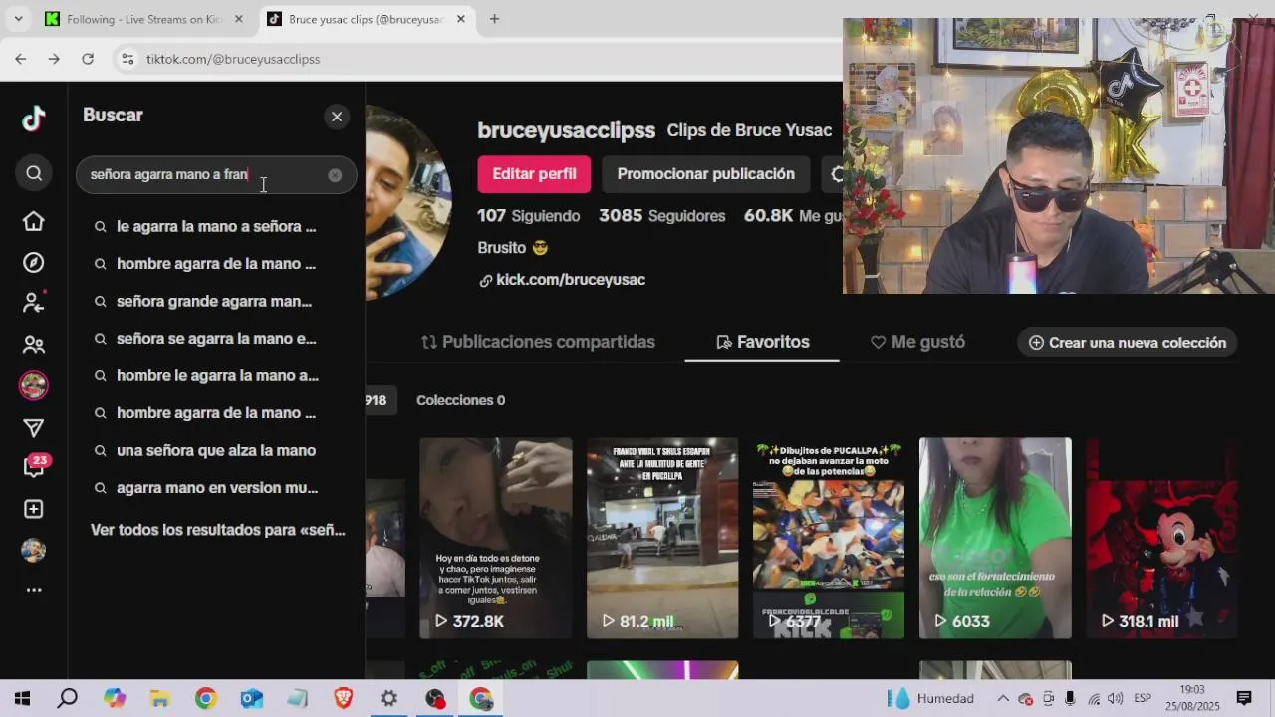The image size is (1275, 717).
Task: Open Outlook from the taskbar
Action: (x=252, y=699)
